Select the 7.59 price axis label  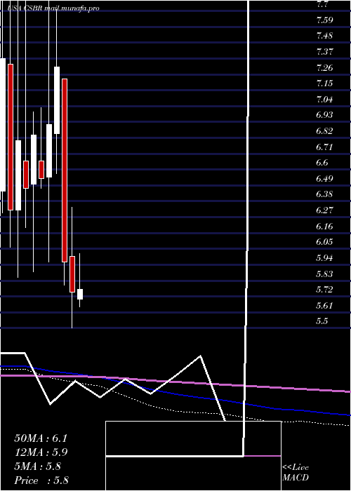[x=324, y=20]
